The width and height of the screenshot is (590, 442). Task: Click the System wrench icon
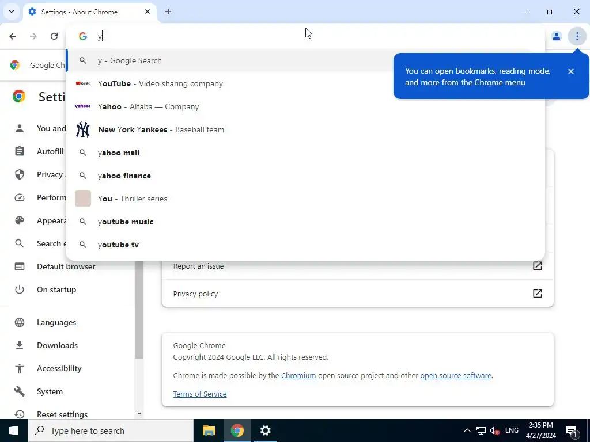click(x=20, y=391)
